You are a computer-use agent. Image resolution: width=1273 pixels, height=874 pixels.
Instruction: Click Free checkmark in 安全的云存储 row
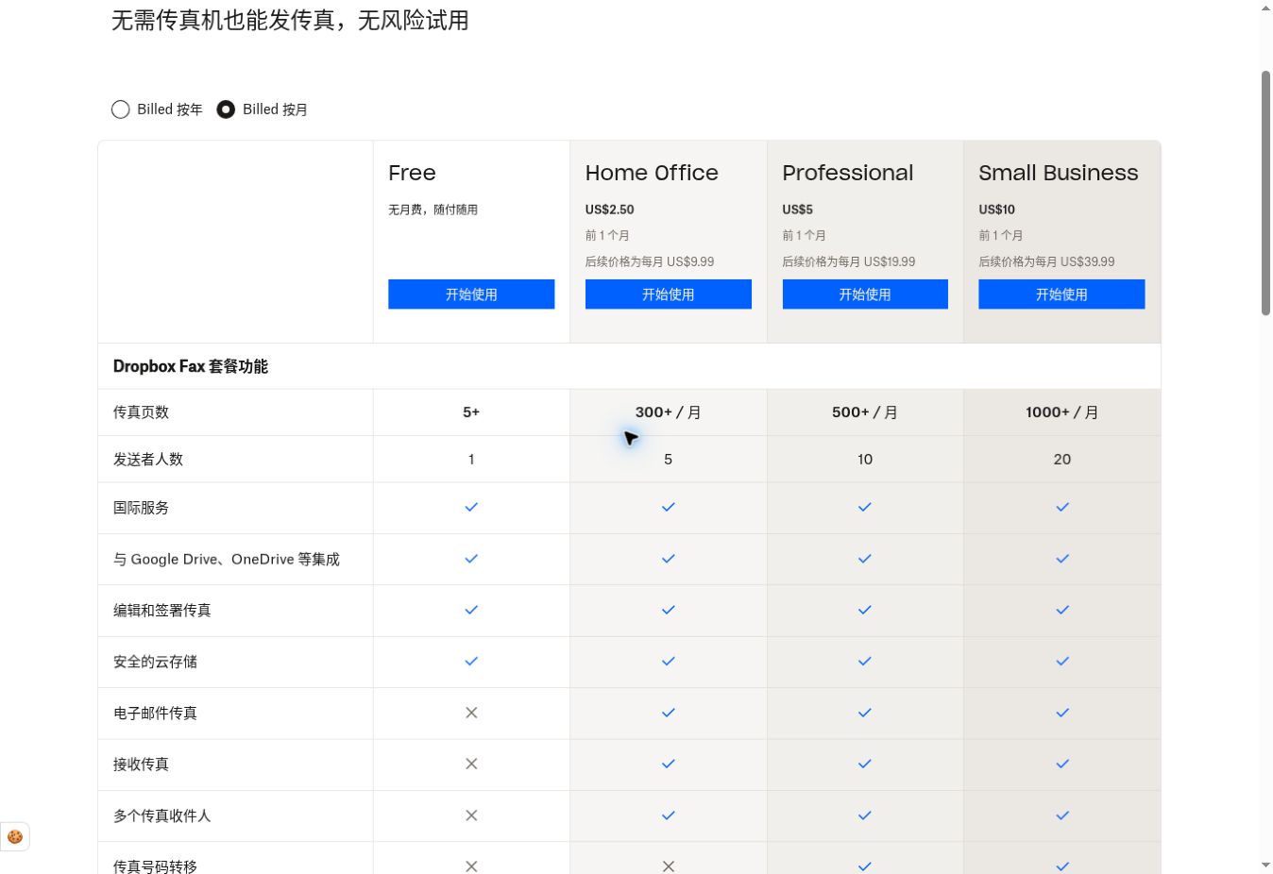point(471,661)
